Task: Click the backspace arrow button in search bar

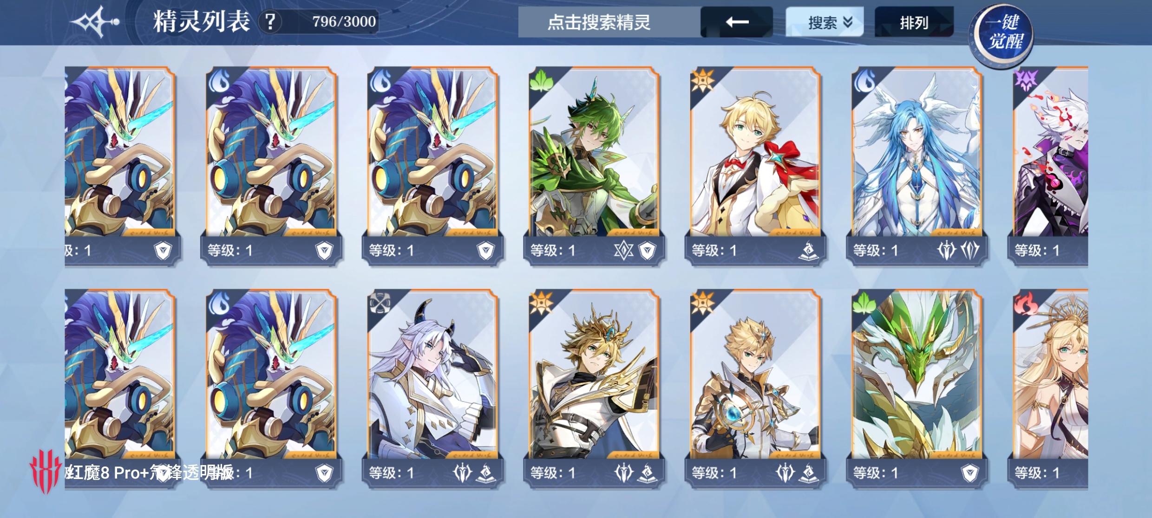Action: pyautogui.click(x=737, y=22)
